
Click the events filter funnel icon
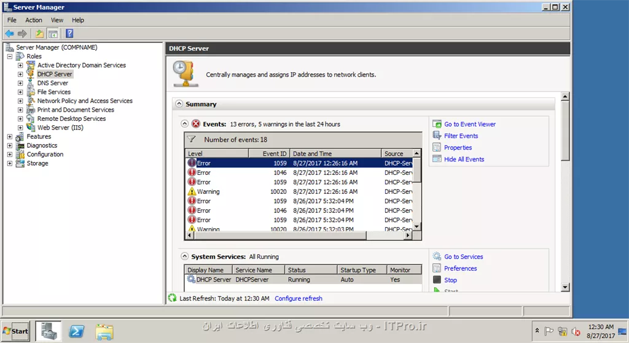[x=192, y=139]
